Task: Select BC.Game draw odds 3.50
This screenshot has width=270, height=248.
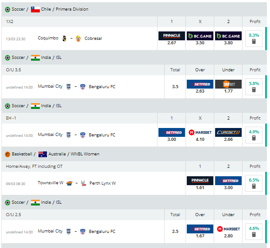Action: [200, 39]
